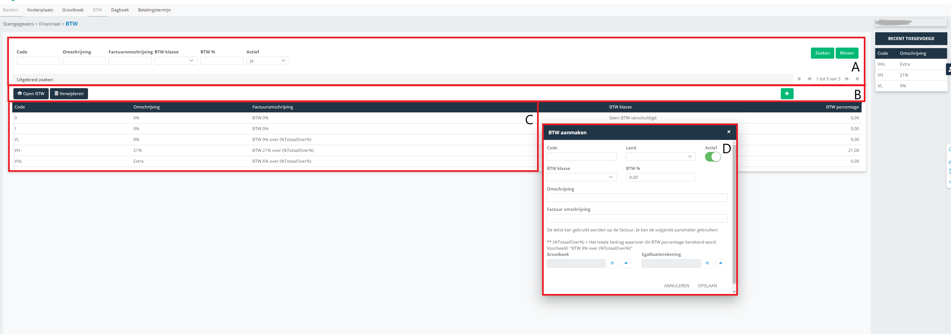
Task: Switch to the Betalingstermijn tab
Action: point(154,10)
